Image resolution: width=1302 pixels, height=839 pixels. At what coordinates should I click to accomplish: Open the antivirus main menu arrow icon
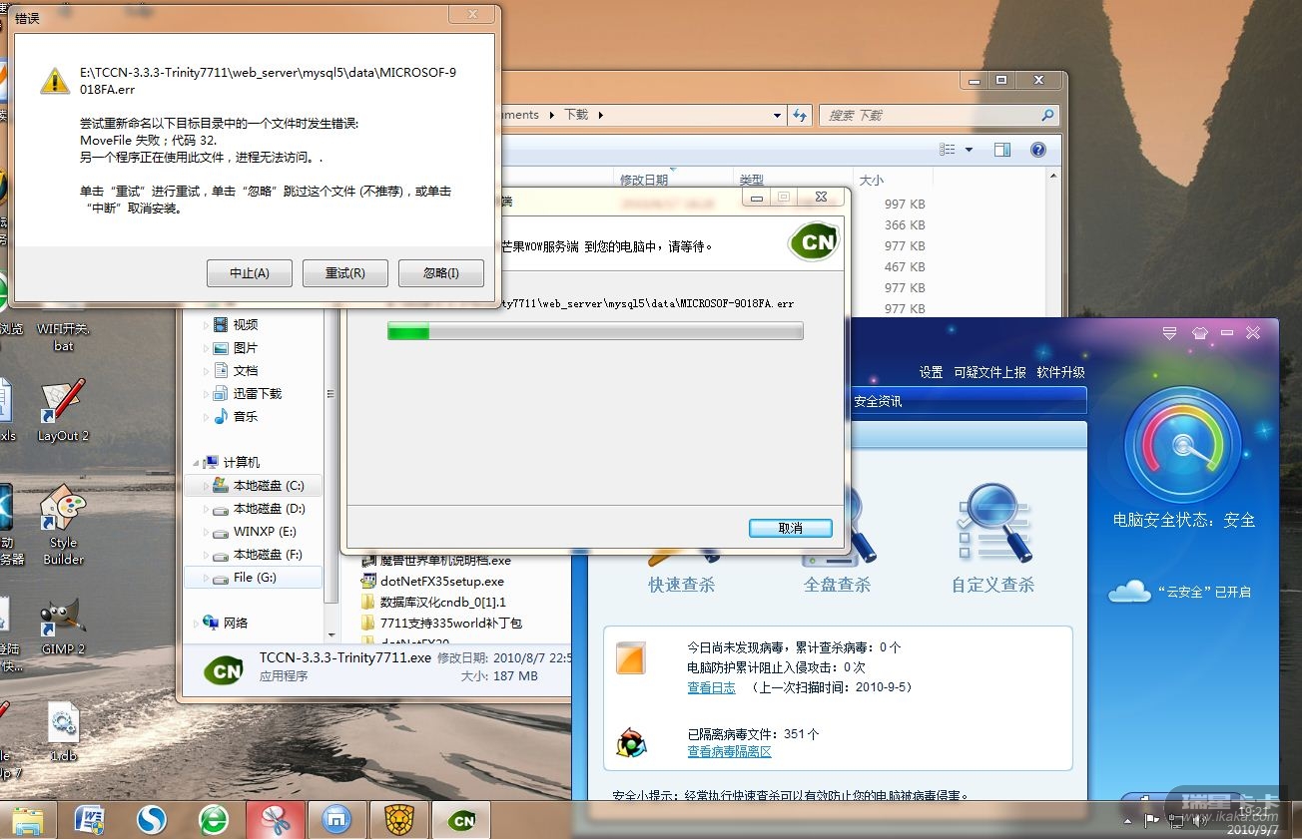(1170, 333)
